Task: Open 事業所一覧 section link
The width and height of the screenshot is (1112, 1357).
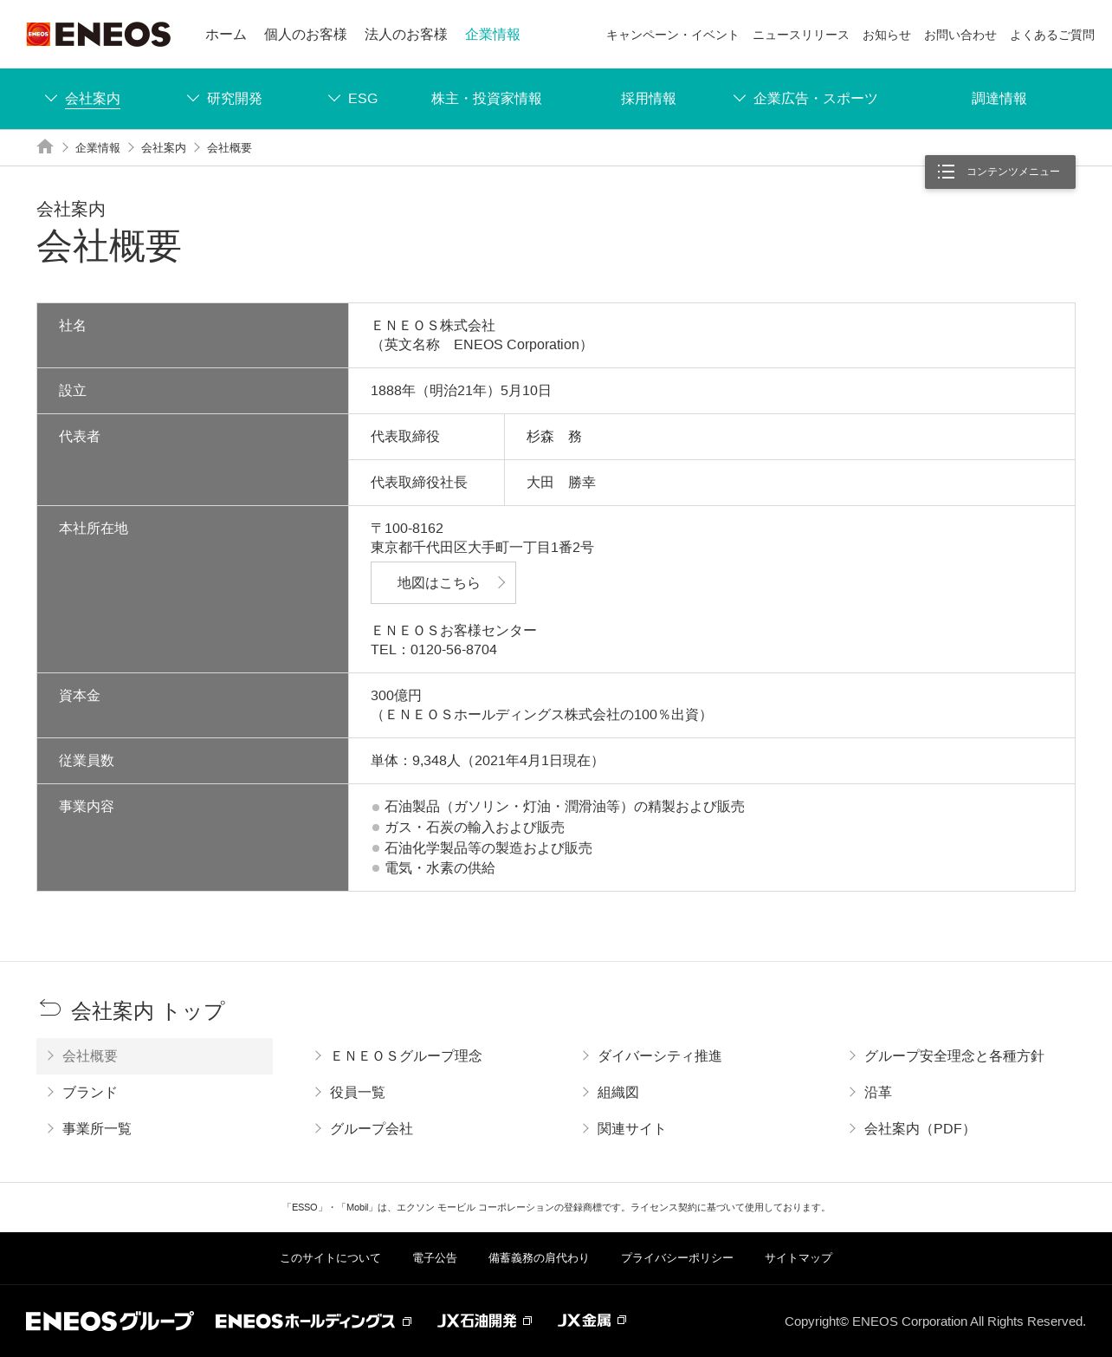Action: pos(97,1129)
